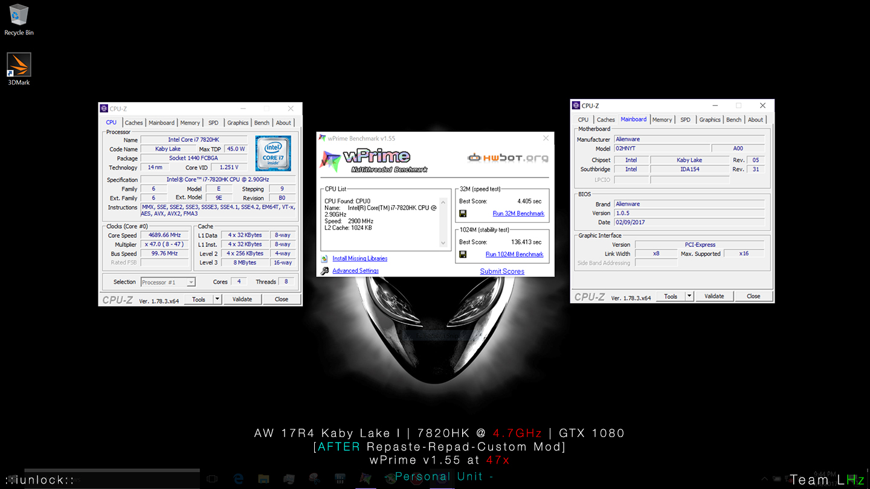
Task: Switch to Bench tab in right CPU-Z window
Action: [x=733, y=120]
